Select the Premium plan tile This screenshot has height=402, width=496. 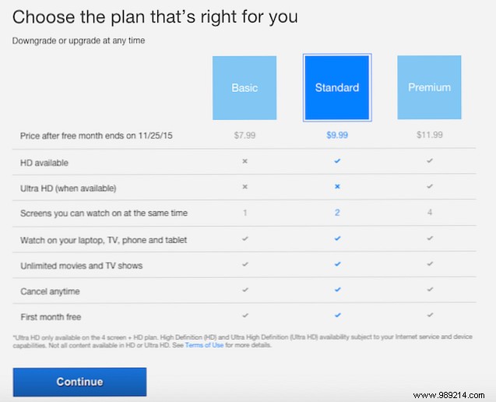point(429,88)
